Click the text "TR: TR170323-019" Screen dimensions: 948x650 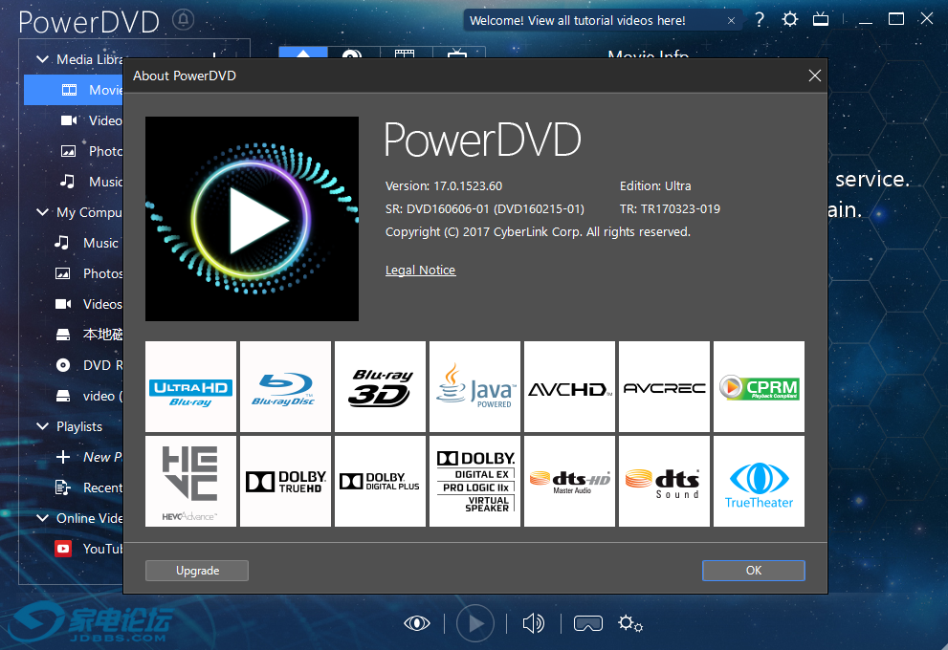(670, 209)
